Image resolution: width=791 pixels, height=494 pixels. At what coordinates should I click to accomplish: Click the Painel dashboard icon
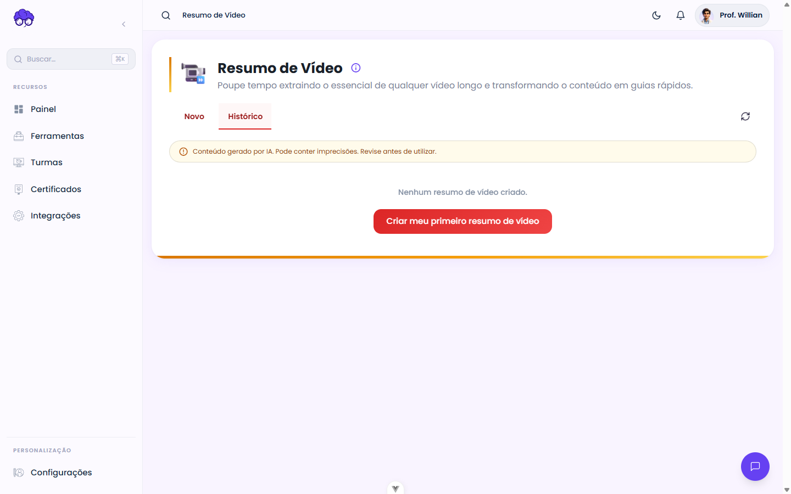[x=19, y=109]
